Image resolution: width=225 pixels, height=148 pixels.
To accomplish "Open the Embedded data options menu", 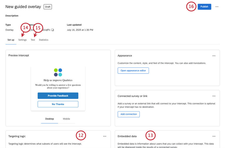I will pyautogui.click(x=214, y=136).
